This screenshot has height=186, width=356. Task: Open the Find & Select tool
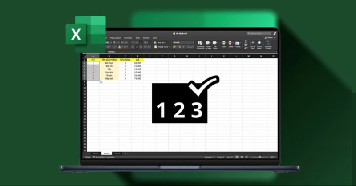pyautogui.click(x=259, y=45)
